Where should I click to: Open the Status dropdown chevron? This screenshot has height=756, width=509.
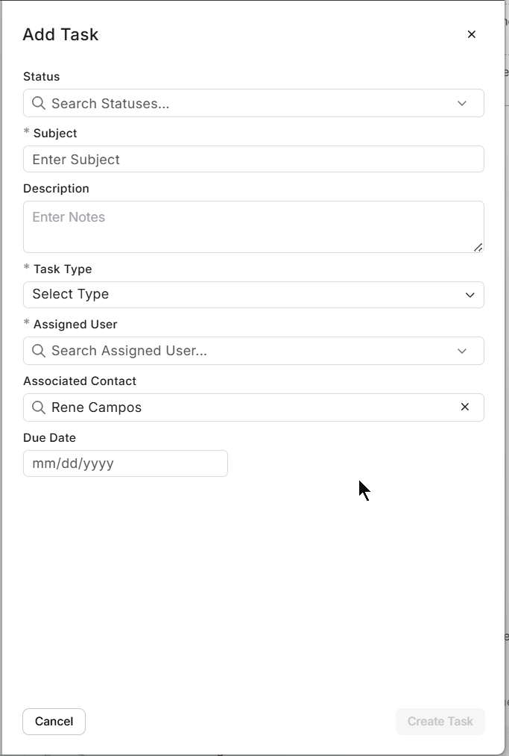pyautogui.click(x=461, y=103)
